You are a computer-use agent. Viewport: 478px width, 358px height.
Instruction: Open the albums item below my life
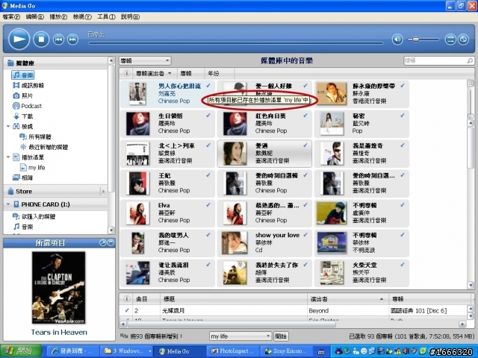click(x=22, y=178)
